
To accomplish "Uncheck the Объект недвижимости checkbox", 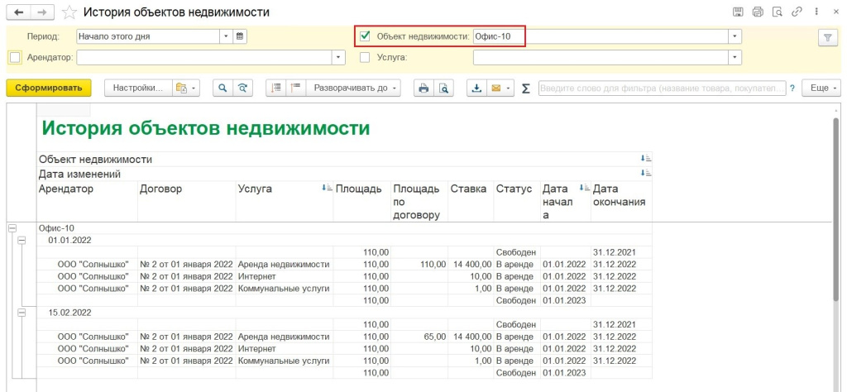I will (366, 36).
